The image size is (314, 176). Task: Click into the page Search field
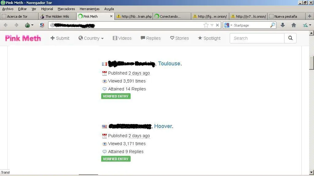(x=257, y=38)
